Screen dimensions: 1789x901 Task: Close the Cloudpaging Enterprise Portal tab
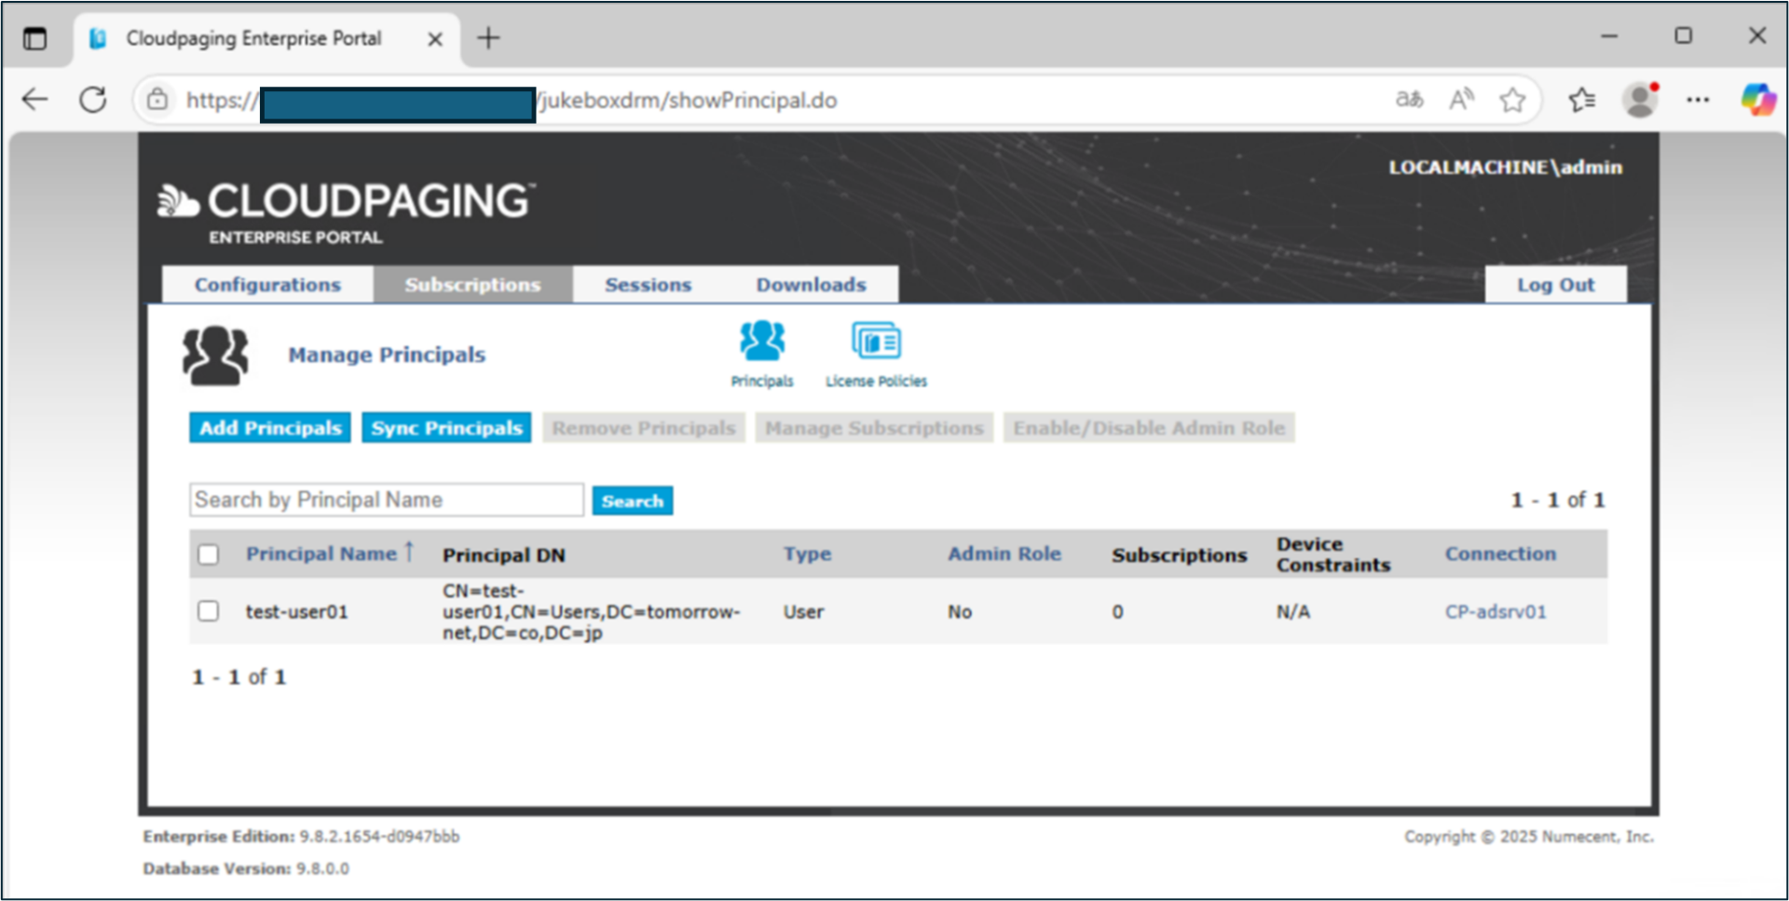tap(435, 39)
